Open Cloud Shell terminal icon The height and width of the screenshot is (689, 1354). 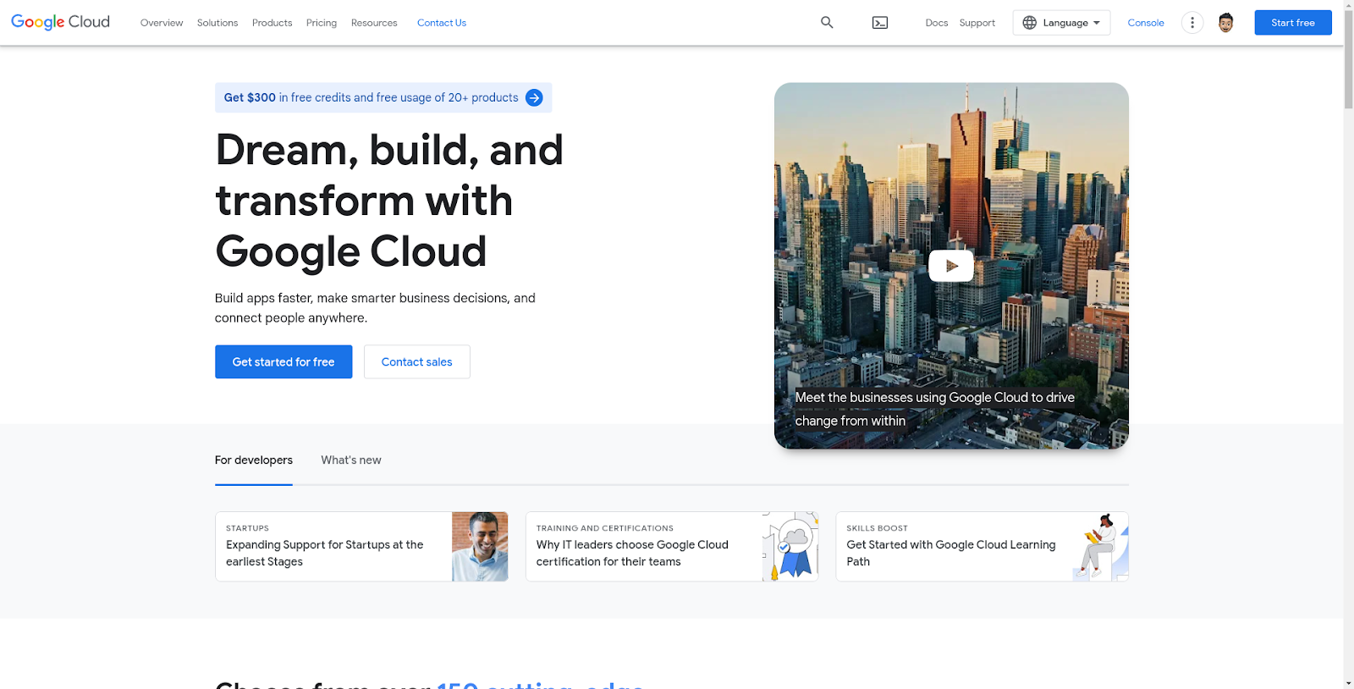point(880,23)
